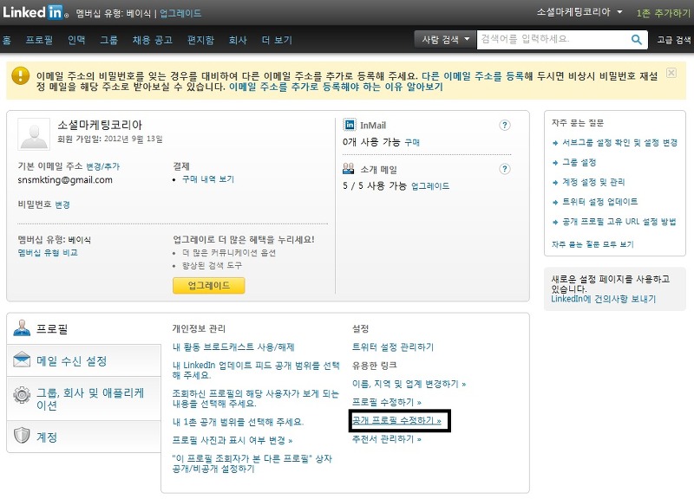694x499 pixels.
Task: Click the 홈 navigation item
Action: click(x=6, y=40)
